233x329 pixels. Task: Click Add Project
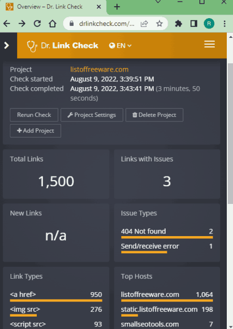[x=35, y=131]
